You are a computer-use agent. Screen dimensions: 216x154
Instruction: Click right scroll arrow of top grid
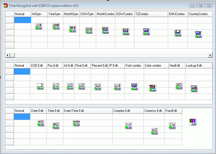[x=210, y=55]
